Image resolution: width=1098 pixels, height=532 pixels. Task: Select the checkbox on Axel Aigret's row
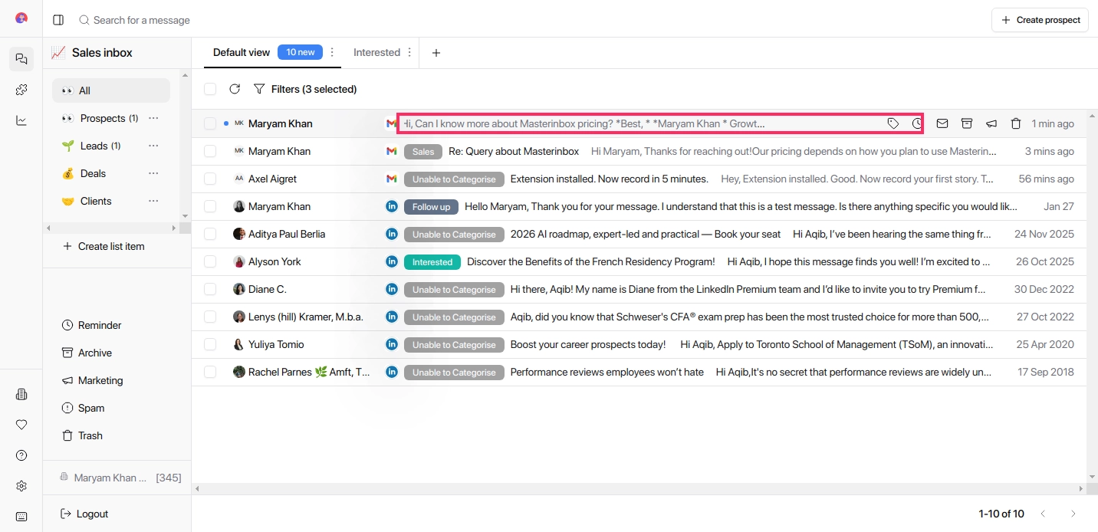tap(210, 179)
